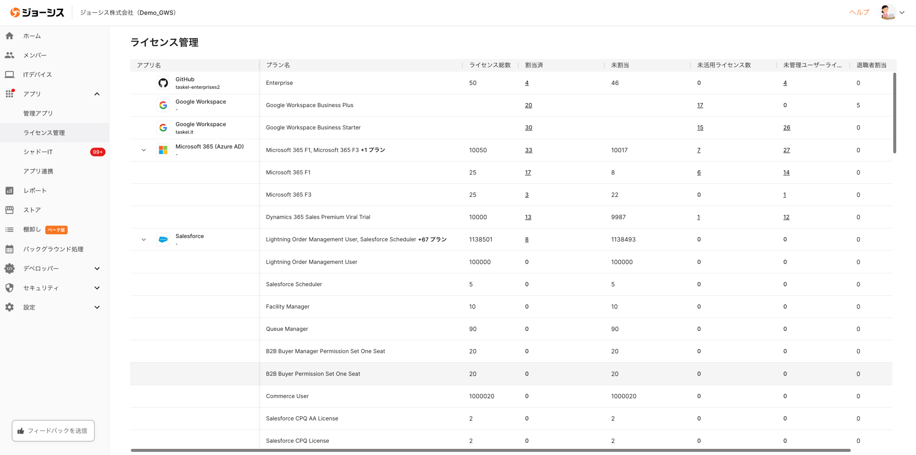Click the Home house icon in sidebar
The image size is (916, 455).
(x=10, y=36)
